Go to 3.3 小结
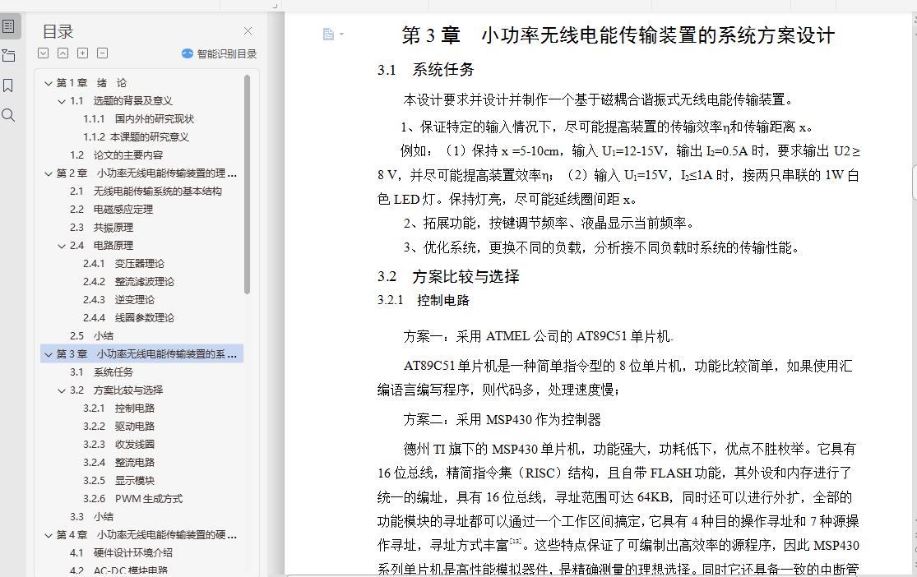This screenshot has height=577, width=917. pos(91,517)
